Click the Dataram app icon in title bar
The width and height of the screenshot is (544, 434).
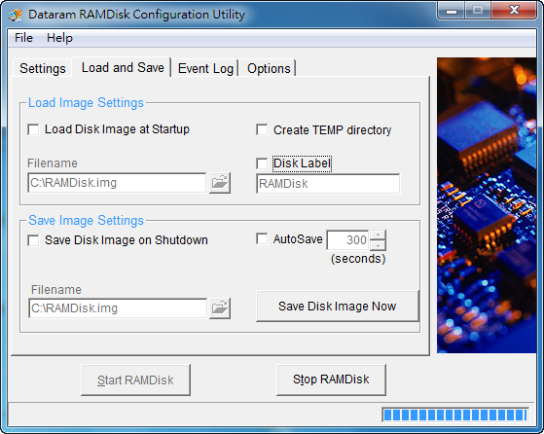click(16, 15)
